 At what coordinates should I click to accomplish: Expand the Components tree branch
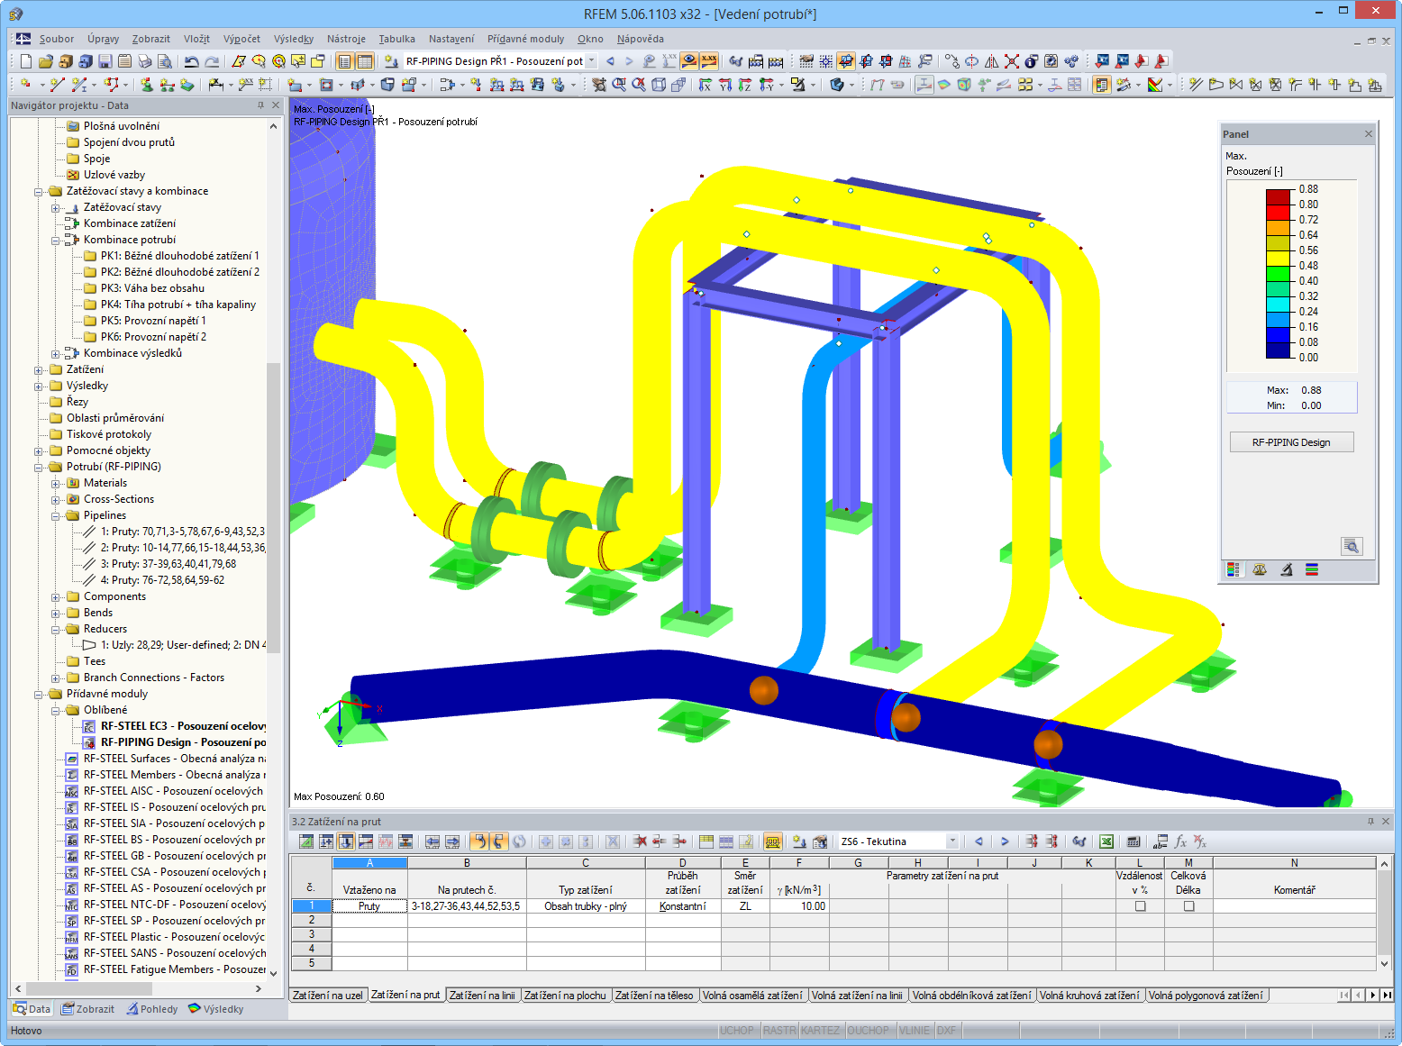pyautogui.click(x=57, y=596)
